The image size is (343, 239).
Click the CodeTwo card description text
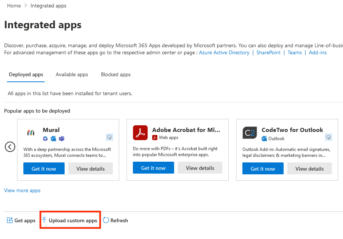click(x=286, y=152)
